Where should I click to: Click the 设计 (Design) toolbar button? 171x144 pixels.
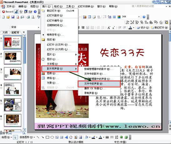tap(143, 28)
